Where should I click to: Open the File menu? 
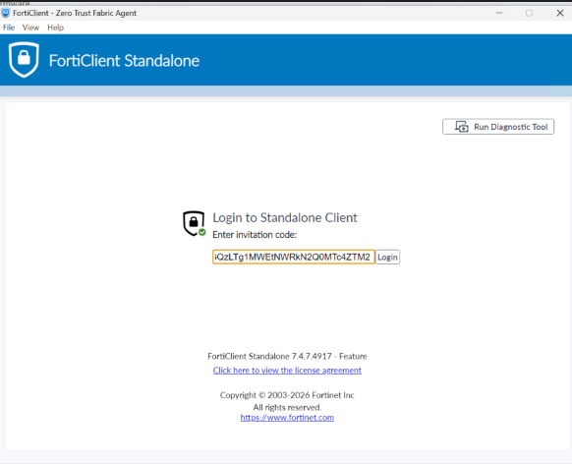[9, 28]
